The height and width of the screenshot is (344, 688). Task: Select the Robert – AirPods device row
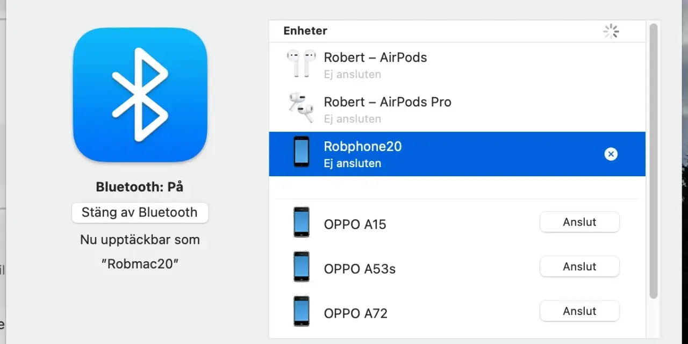tap(457, 64)
